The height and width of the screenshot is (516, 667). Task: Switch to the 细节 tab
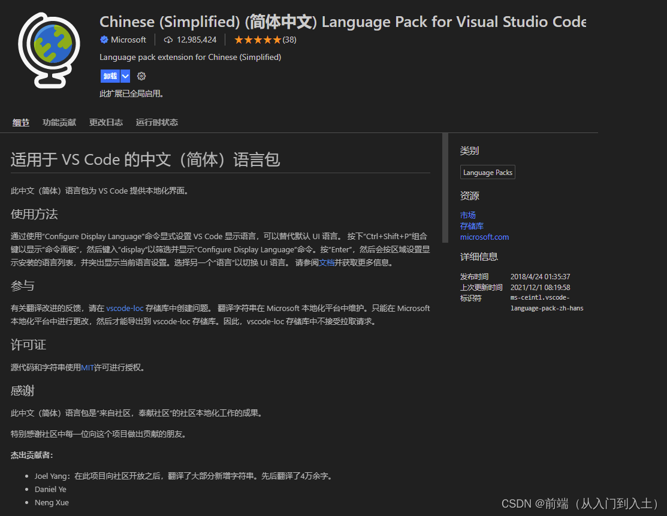point(21,122)
